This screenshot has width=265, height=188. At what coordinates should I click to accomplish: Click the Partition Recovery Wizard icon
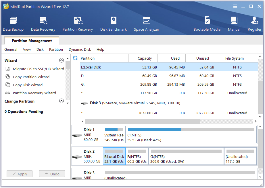coord(7,93)
